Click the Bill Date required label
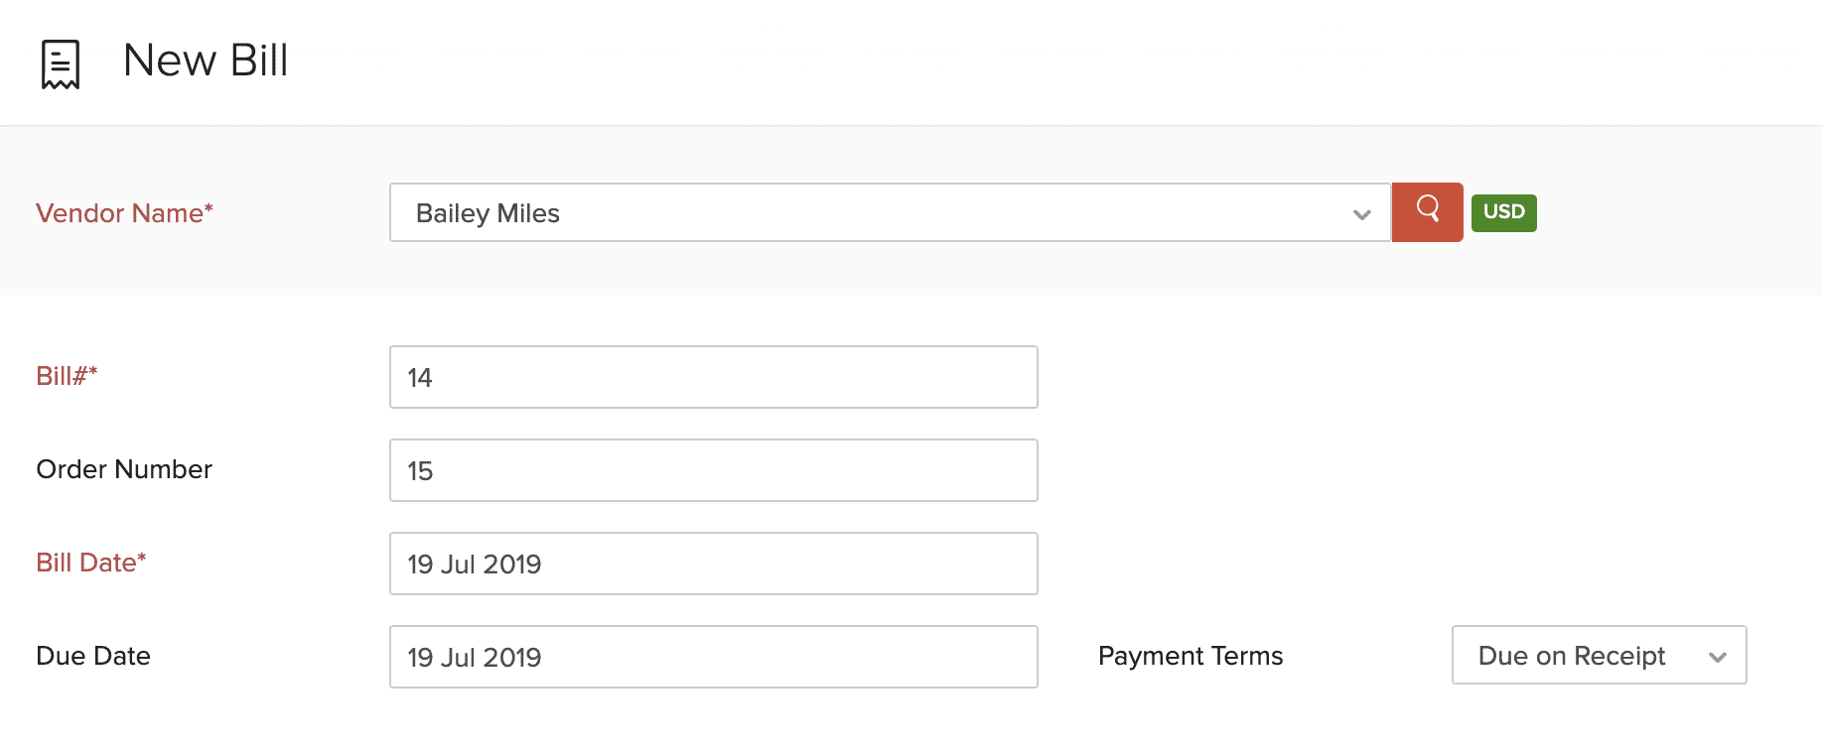Viewport: 1823px width, 754px height. pyautogui.click(x=90, y=563)
